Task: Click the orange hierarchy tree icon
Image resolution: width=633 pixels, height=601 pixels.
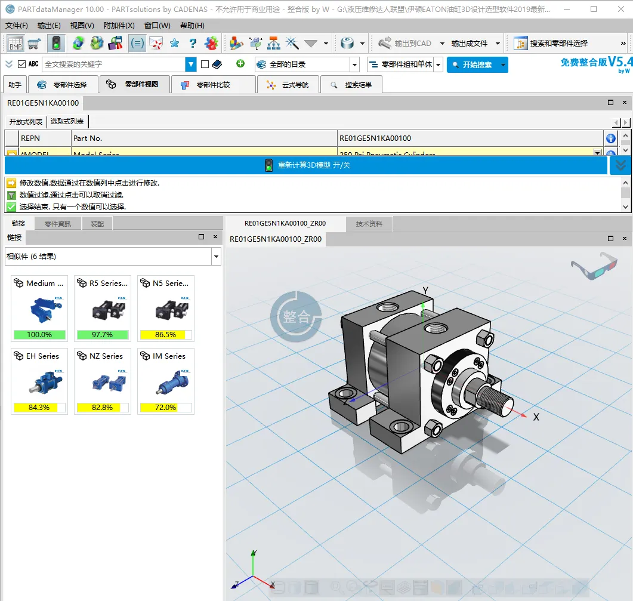Action: (274, 43)
